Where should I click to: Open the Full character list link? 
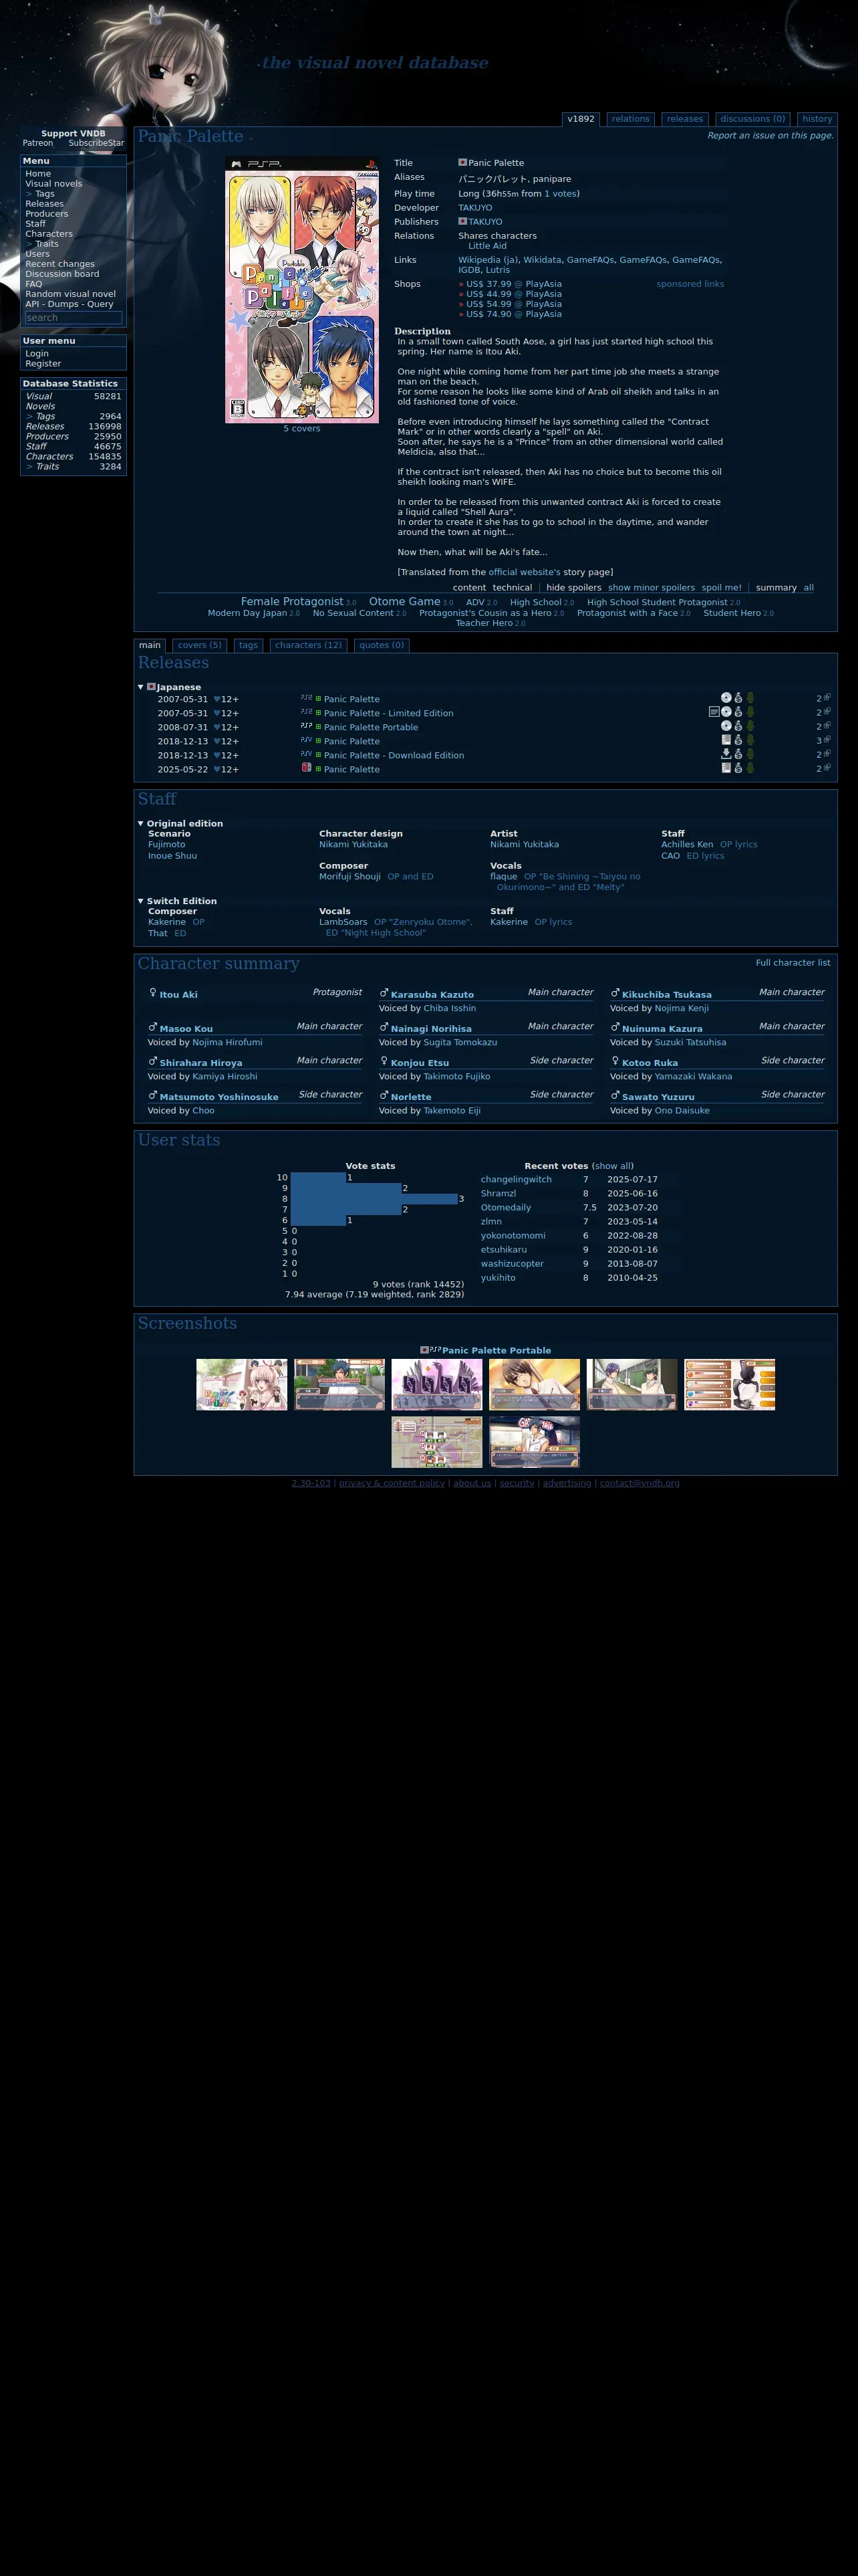792,962
